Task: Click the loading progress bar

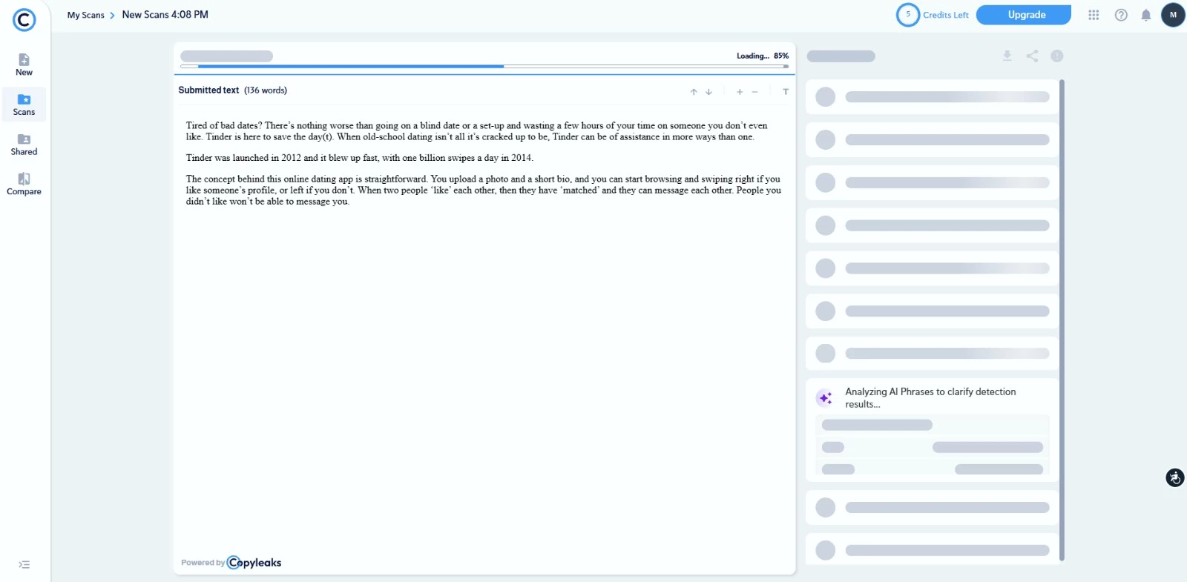Action: 484,66
